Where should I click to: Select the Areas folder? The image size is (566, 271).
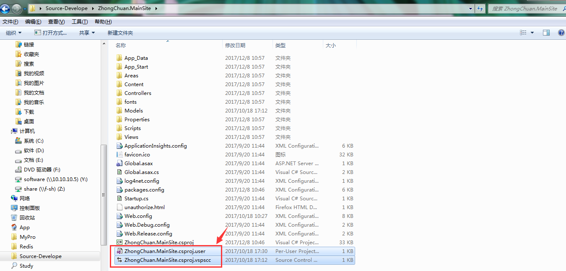click(x=131, y=76)
